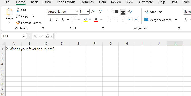Open the font size dropdown
The width and height of the screenshot is (191, 96).
pos(88,12)
